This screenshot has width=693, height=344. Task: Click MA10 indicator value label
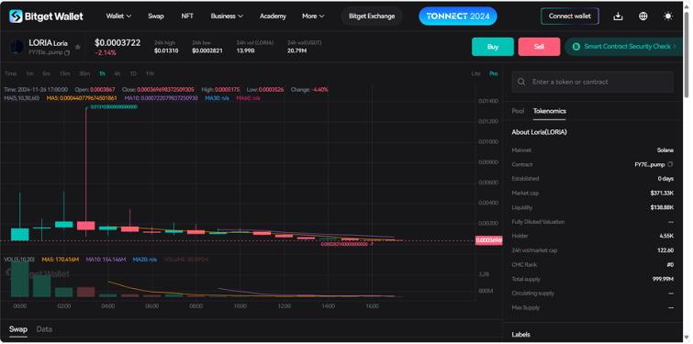coord(162,98)
